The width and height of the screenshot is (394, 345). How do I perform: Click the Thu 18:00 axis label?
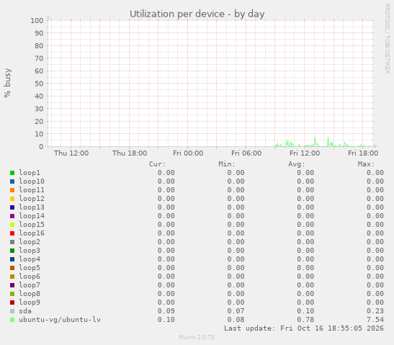pyautogui.click(x=130, y=153)
